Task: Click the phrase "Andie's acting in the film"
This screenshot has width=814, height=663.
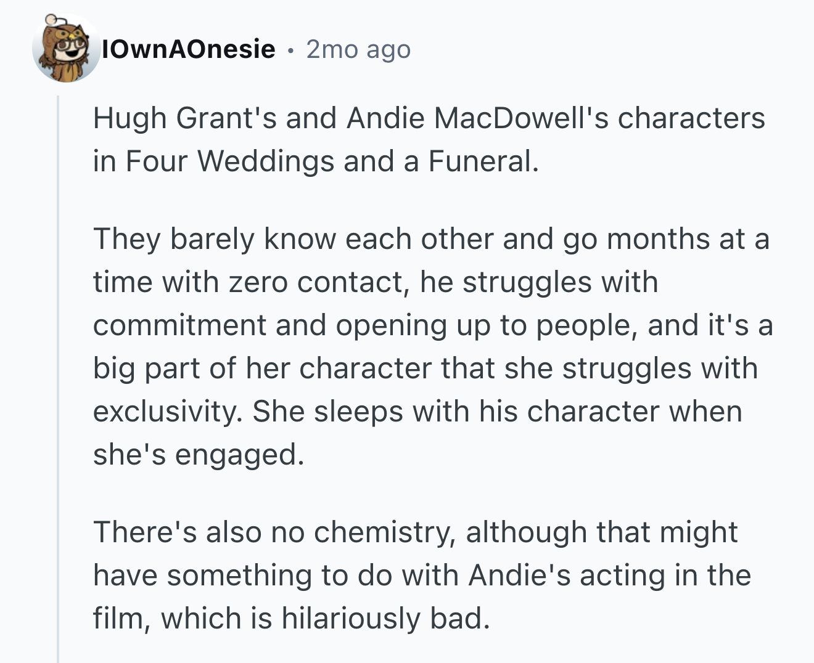Action: click(422, 596)
